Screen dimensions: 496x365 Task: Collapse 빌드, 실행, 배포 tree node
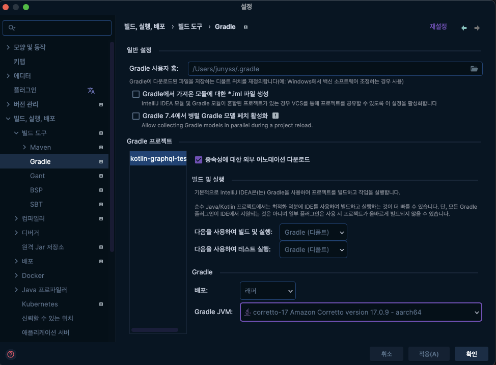point(8,119)
